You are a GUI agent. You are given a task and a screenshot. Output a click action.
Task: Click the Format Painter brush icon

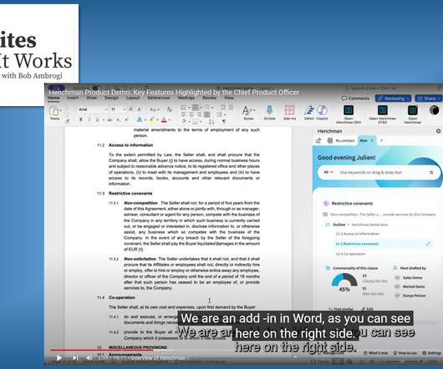tap(67, 121)
